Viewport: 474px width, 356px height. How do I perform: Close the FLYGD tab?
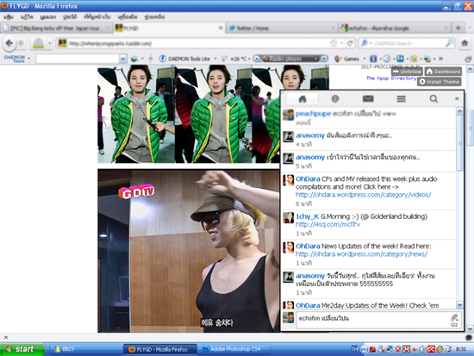[x=221, y=28]
